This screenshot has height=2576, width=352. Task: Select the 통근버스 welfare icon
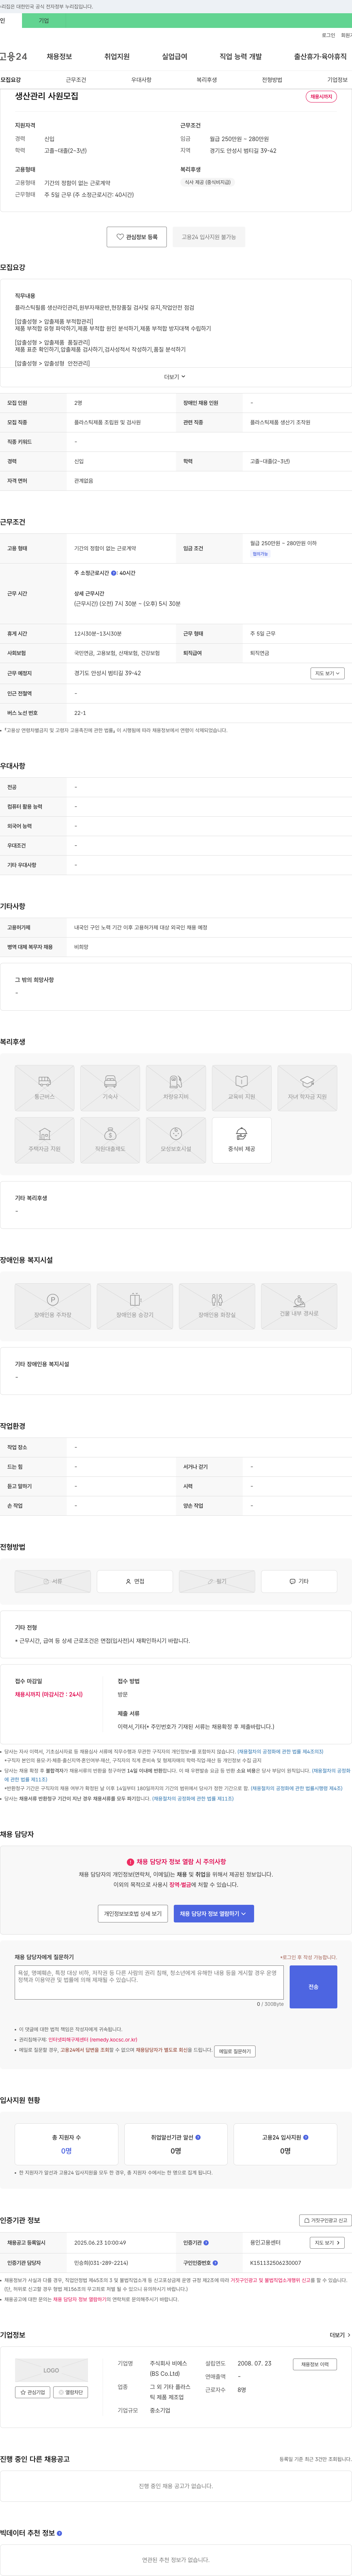[44, 1088]
